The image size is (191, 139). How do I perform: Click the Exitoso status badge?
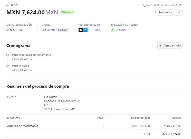point(67,12)
